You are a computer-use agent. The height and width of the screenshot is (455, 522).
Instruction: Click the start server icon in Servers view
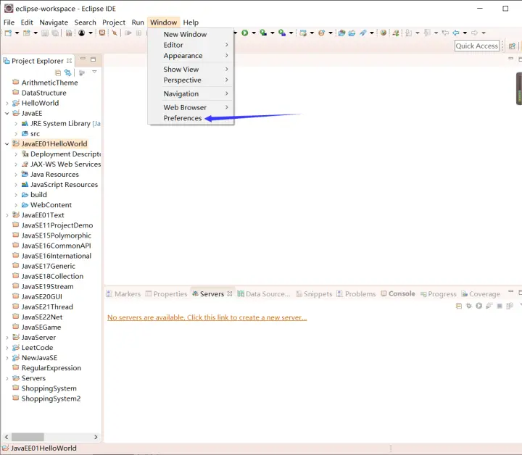coord(479,306)
